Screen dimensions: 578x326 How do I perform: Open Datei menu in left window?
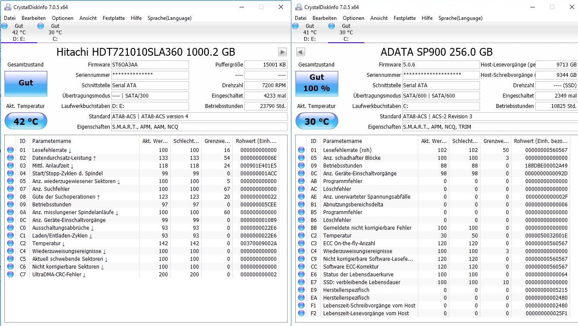coord(10,18)
